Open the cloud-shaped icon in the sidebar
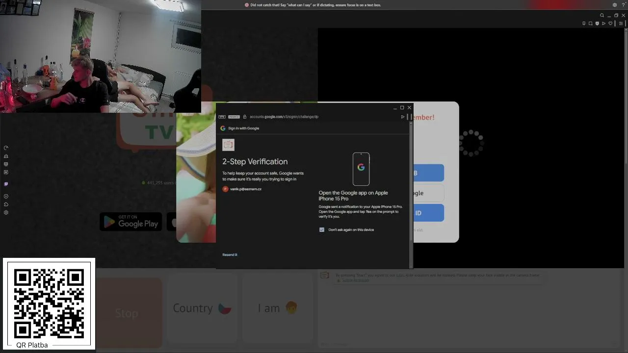Viewport: 628px width, 353px height. click(x=6, y=204)
